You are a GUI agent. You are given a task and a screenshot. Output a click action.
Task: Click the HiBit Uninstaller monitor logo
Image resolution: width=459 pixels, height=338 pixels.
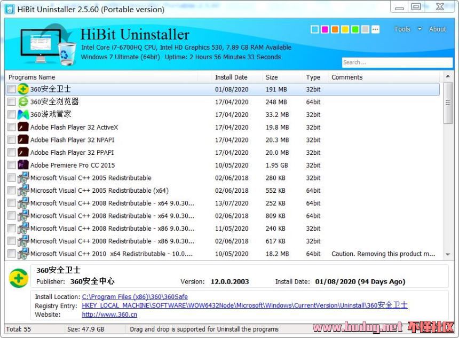coord(47,44)
